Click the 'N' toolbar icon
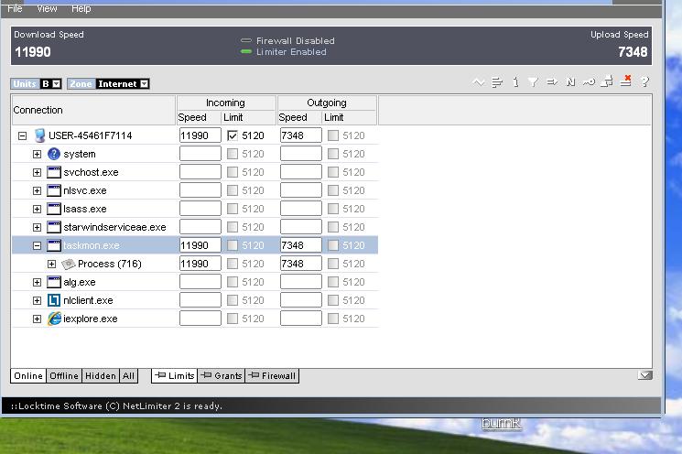 point(570,82)
